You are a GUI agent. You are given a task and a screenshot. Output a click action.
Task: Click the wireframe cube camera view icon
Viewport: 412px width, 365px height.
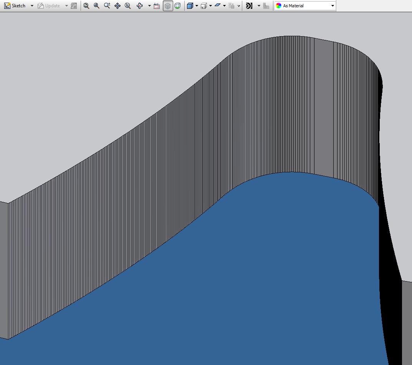[204, 6]
